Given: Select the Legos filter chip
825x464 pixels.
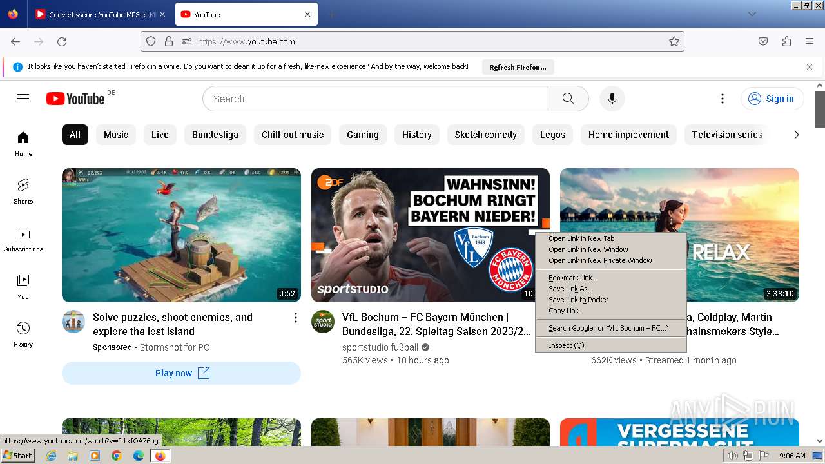Looking at the screenshot, I should (552, 135).
